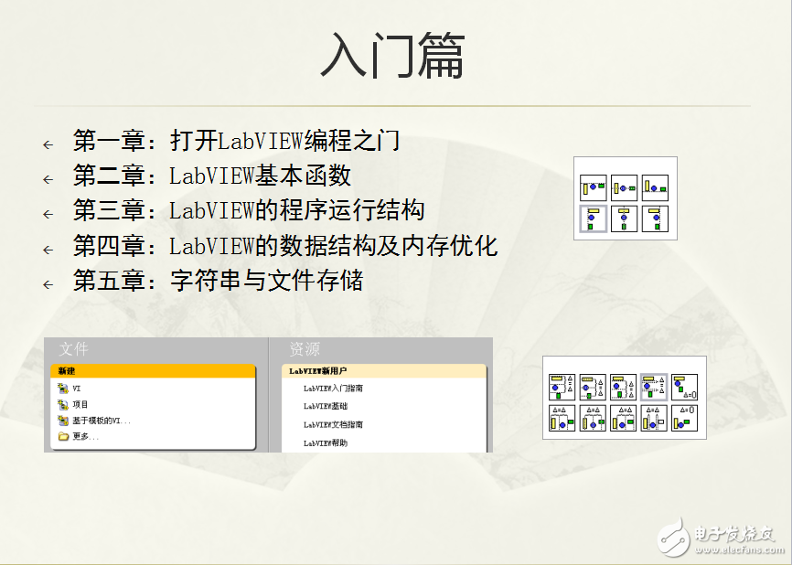792x565 pixels.
Task: Toggle the highlighted align-top-edges option
Action: [594, 188]
